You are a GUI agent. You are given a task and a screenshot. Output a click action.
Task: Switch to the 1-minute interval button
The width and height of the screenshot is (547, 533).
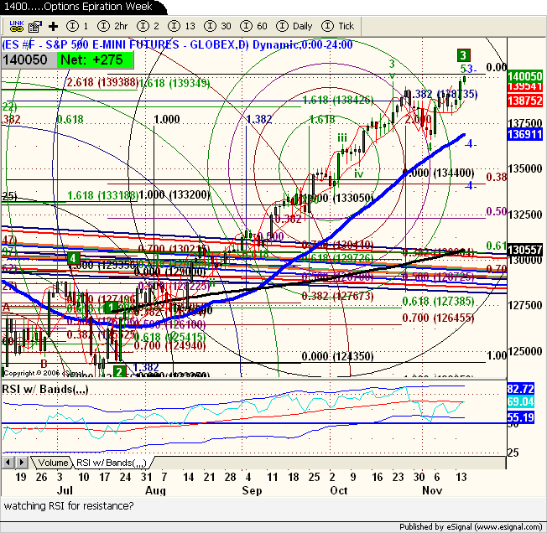coord(76,27)
